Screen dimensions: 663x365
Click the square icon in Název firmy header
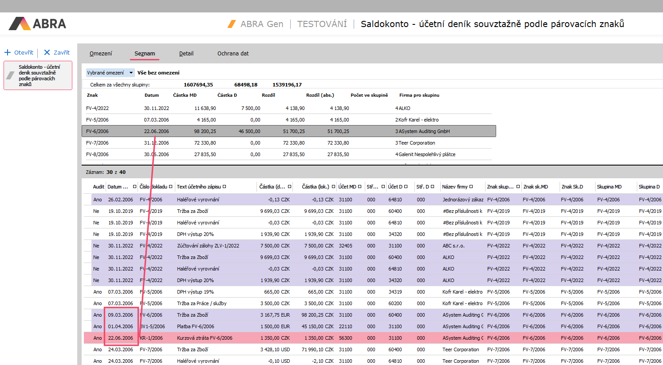[x=471, y=187]
